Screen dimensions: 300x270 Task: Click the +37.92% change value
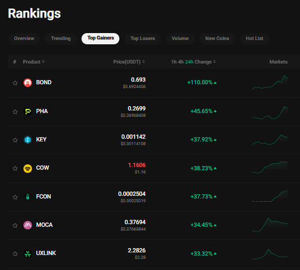(201, 139)
